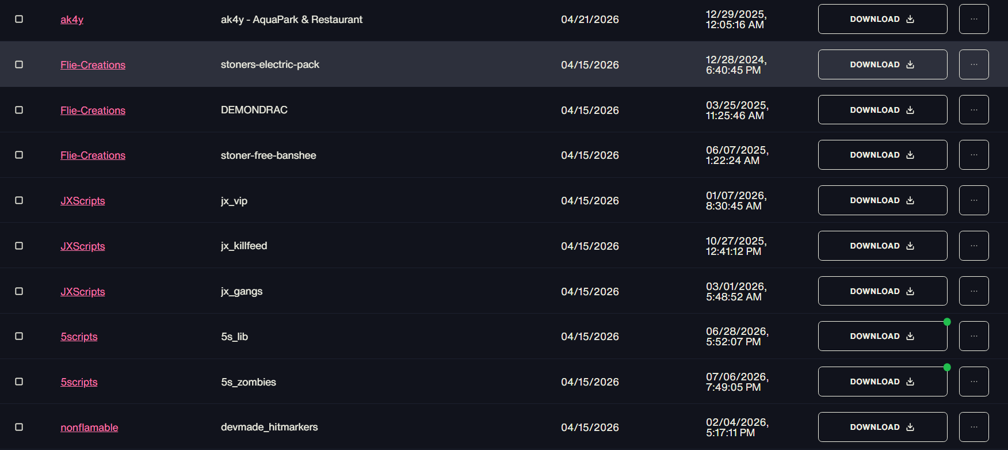Check the box beside jx_killfeed

(x=19, y=246)
